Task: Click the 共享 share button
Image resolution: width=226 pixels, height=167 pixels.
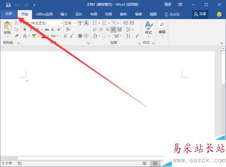Action: (x=200, y=14)
